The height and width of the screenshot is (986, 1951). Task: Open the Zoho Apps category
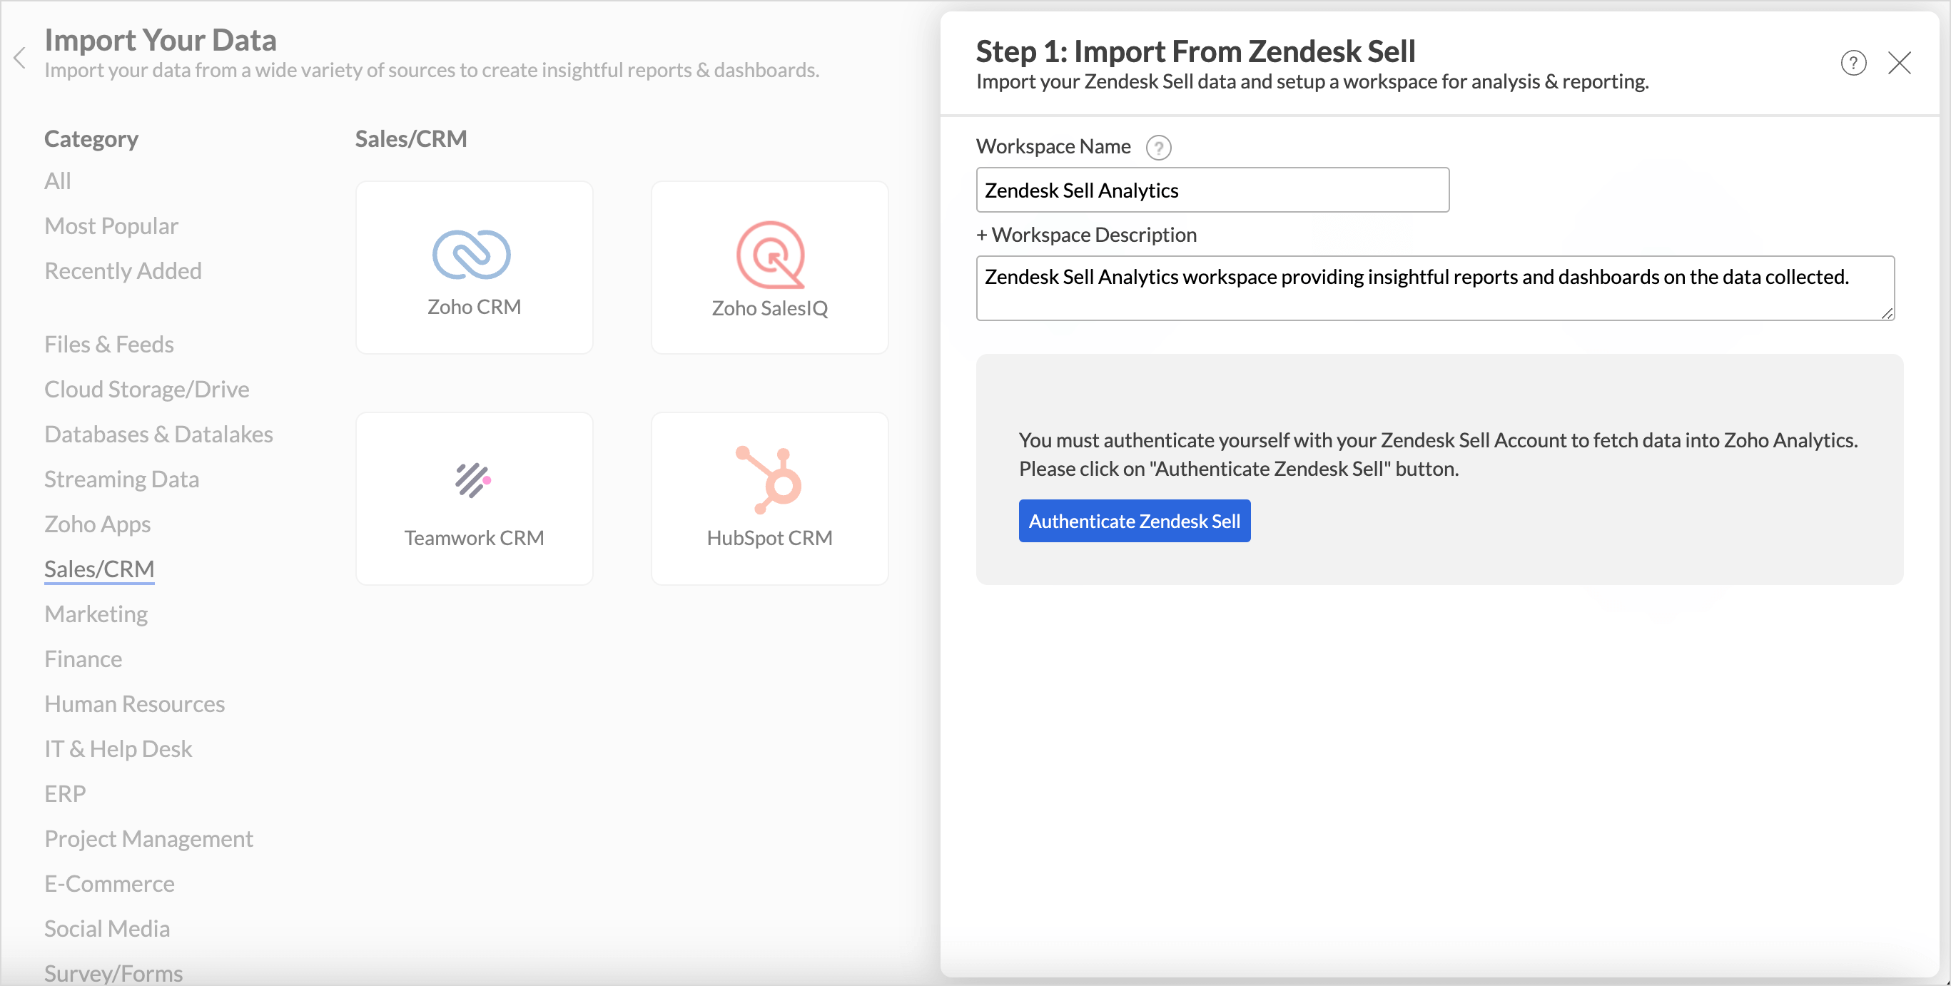[97, 524]
